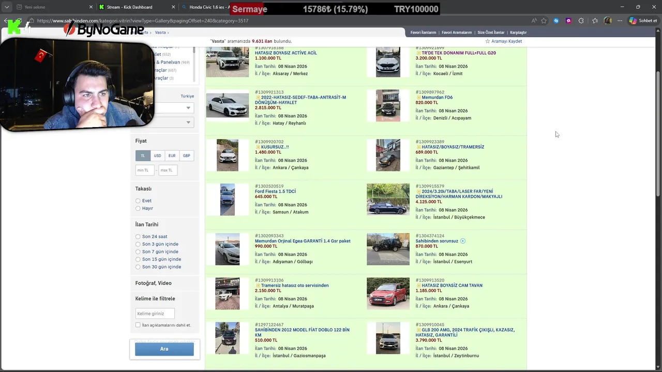Screen dimensions: 662x372
Task: Open the Fiat Doblo listing thumbnail
Action: click(228, 338)
